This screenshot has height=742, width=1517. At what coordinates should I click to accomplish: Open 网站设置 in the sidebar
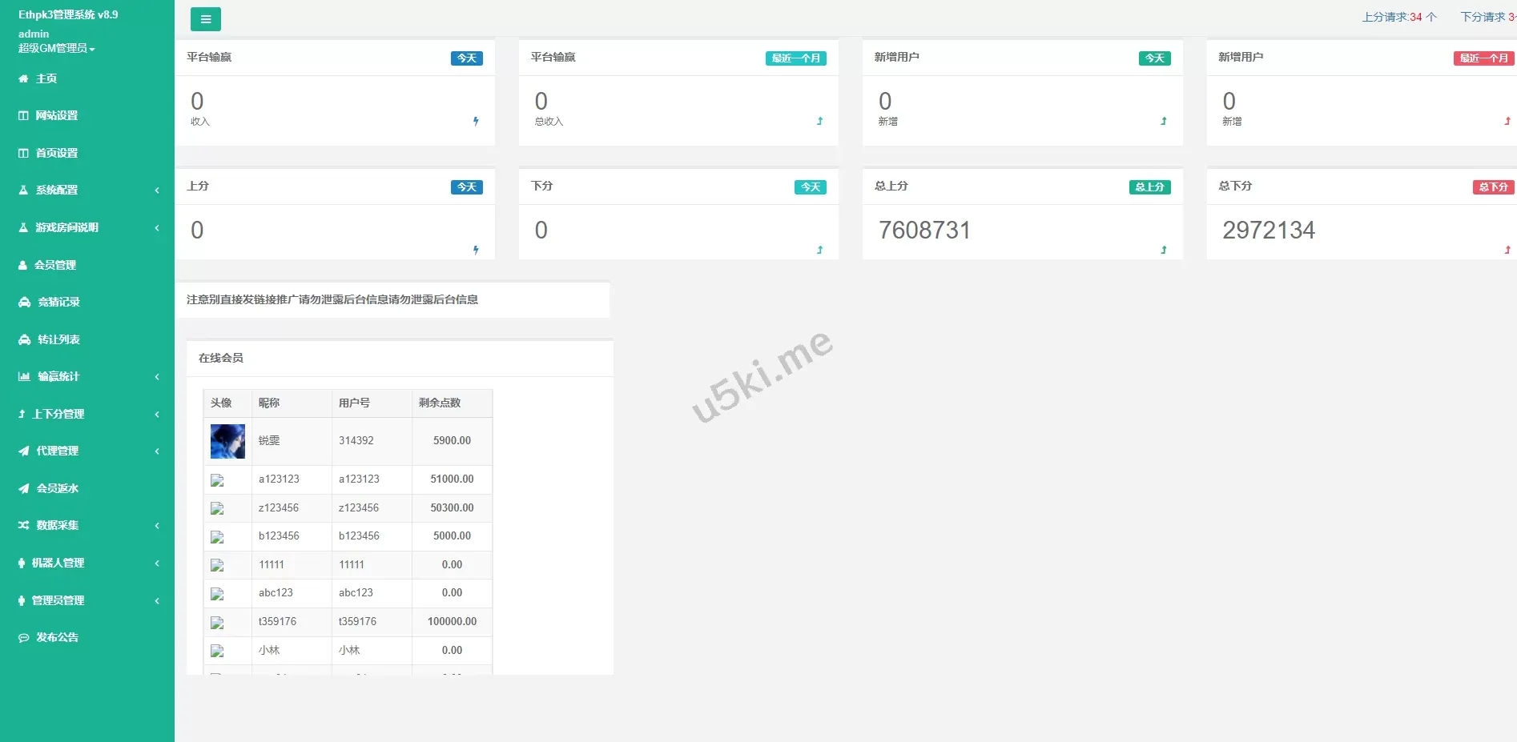tap(56, 116)
